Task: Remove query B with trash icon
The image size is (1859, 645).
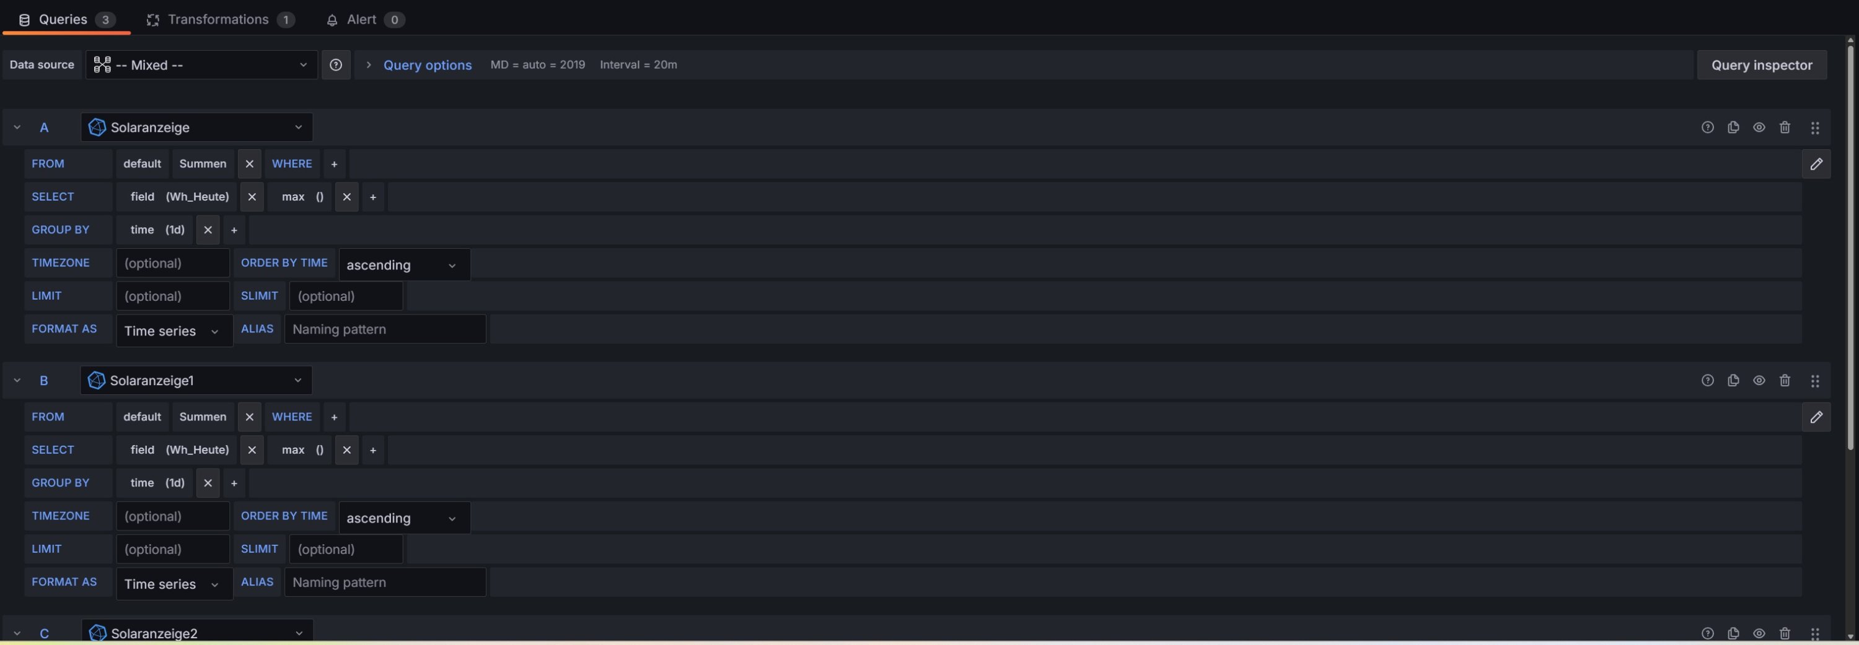Action: tap(1785, 381)
